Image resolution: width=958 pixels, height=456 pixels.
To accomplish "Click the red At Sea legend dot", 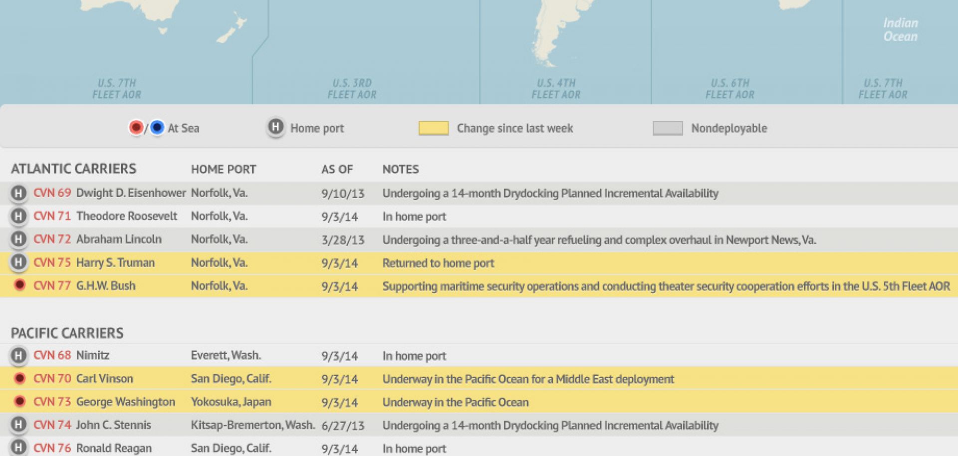I will (136, 128).
